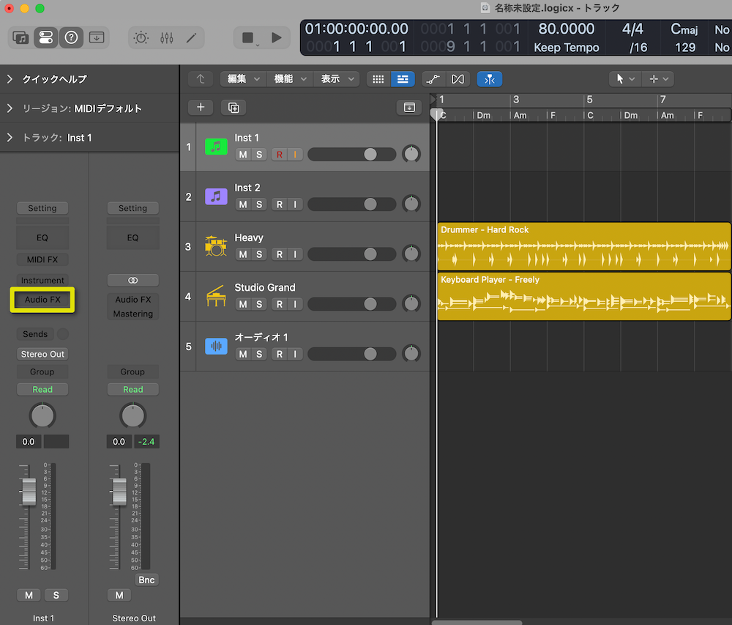Viewport: 732px width, 625px height.
Task: Open the Read automation mode on the Inst 1 strip
Action: click(42, 390)
